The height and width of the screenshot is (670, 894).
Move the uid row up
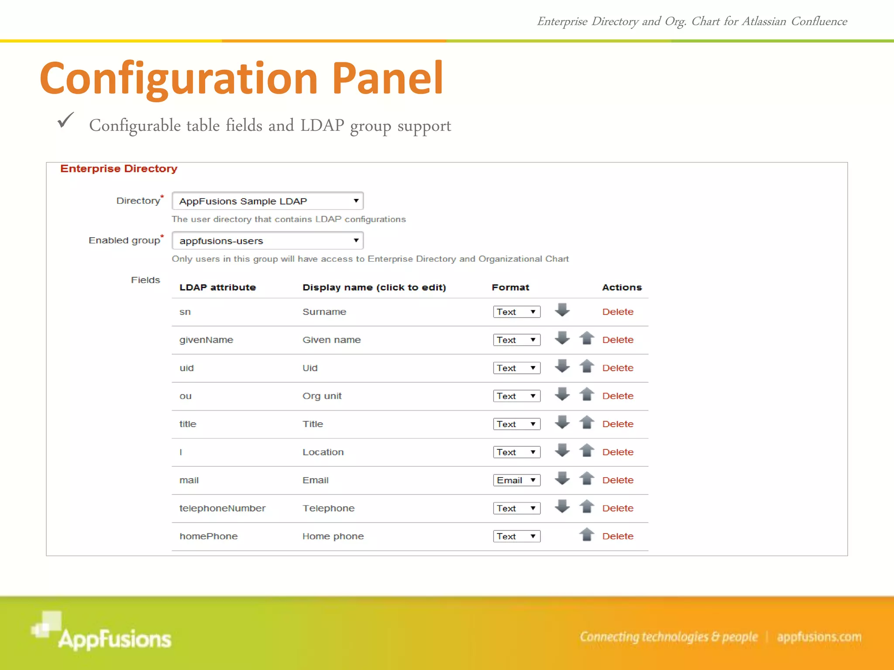(x=587, y=366)
